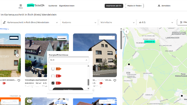Click the Anmelden user icon
Viewport: 187px width, 105px height.
(159, 6)
